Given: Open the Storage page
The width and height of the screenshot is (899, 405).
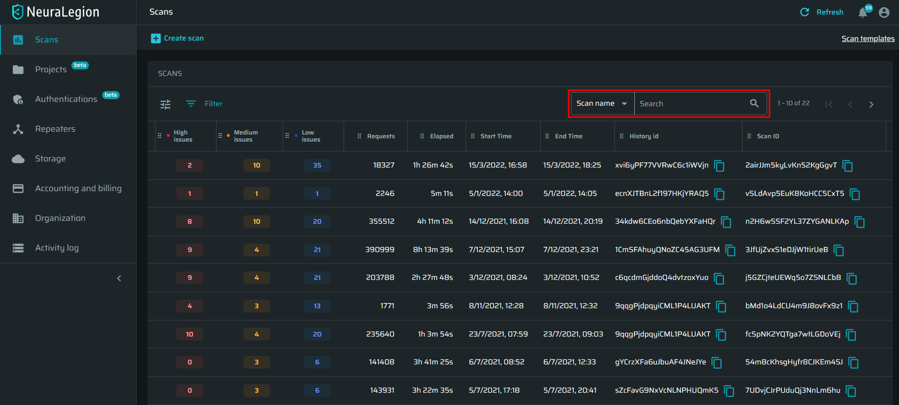Looking at the screenshot, I should coord(69,159).
